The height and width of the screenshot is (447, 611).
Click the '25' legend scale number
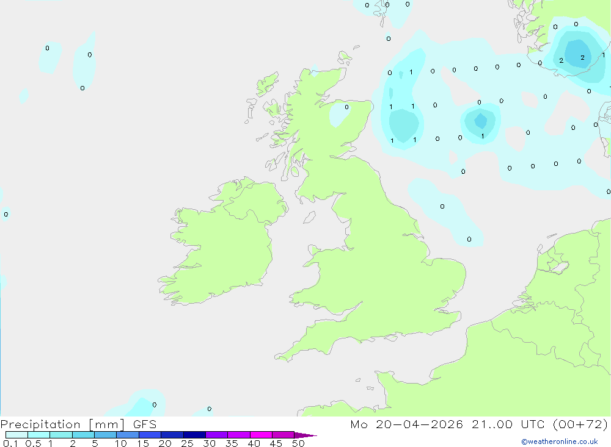pos(187,443)
